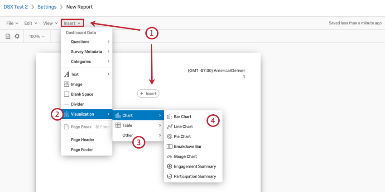Open DSX Test 2 breadcrumb link
This screenshot has width=385, height=192.
(16, 7)
